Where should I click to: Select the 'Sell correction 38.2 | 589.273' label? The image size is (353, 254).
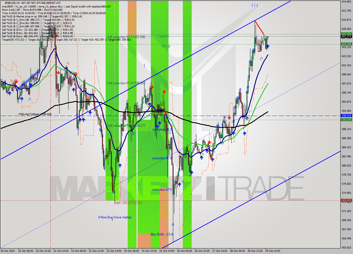[126, 126]
